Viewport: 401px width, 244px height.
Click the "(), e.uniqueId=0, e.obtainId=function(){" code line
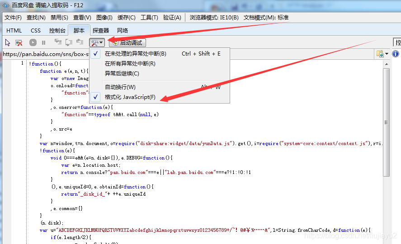(x=102, y=187)
